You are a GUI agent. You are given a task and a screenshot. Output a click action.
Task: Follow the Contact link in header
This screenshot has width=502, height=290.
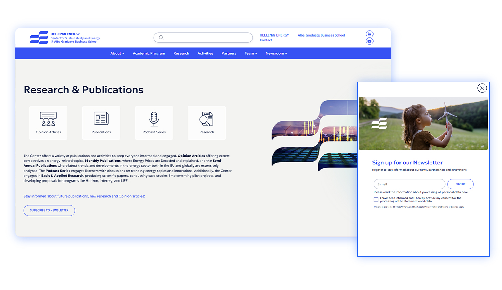(x=266, y=40)
